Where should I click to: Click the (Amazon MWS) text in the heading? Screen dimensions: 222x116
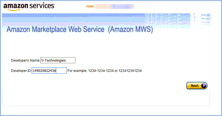click(x=130, y=29)
